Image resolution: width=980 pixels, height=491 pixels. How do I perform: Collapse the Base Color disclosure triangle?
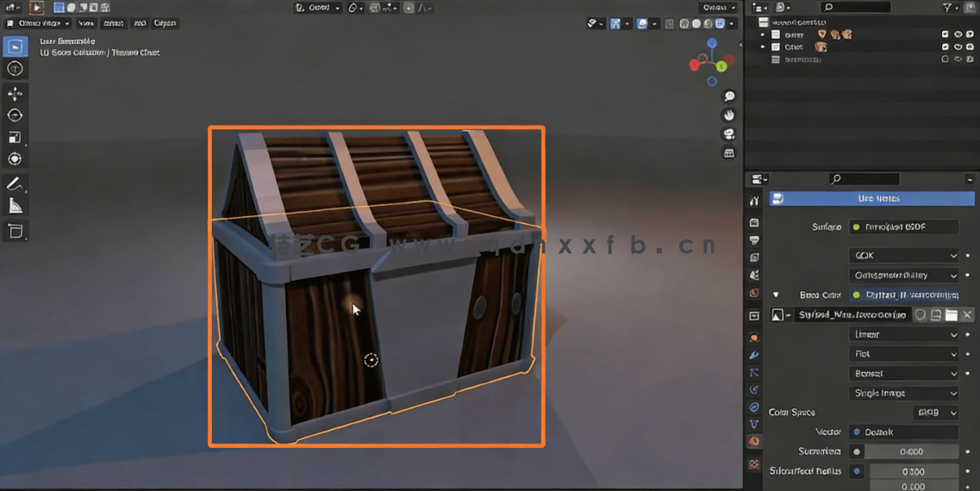[x=776, y=295]
